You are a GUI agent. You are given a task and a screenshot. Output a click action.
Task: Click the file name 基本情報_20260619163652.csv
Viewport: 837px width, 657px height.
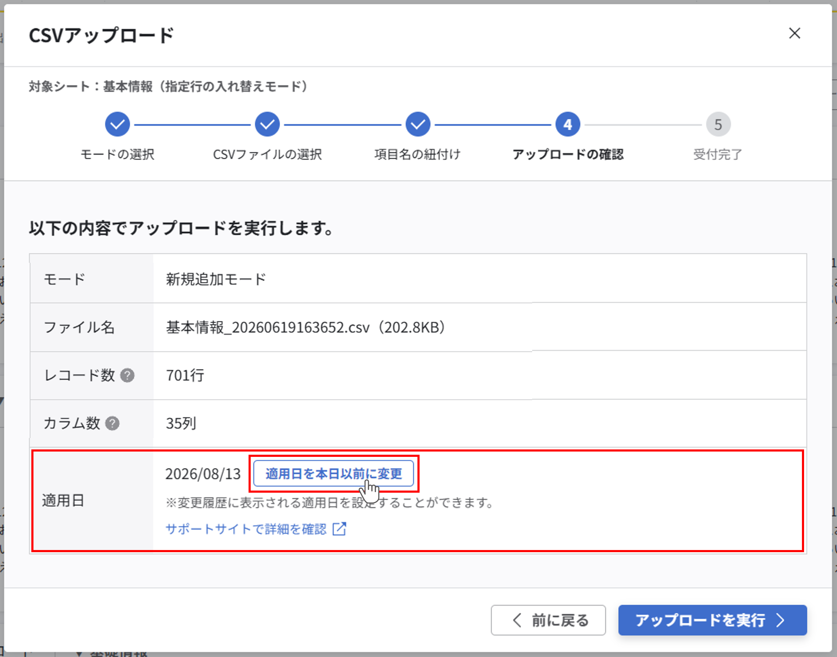(x=268, y=327)
